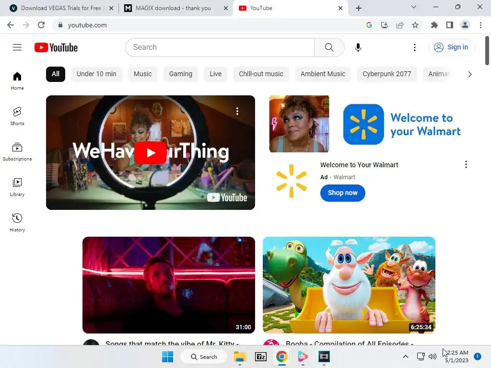Image resolution: width=491 pixels, height=368 pixels.
Task: Open the red neon 31:00 video thumbnail
Action: [x=169, y=285]
